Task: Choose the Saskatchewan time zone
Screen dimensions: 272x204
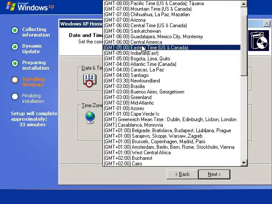Action: click(172, 31)
